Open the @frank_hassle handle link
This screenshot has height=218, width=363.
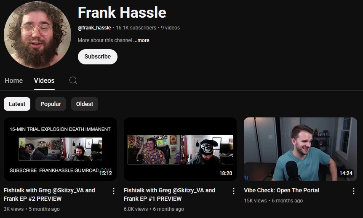pyautogui.click(x=94, y=28)
